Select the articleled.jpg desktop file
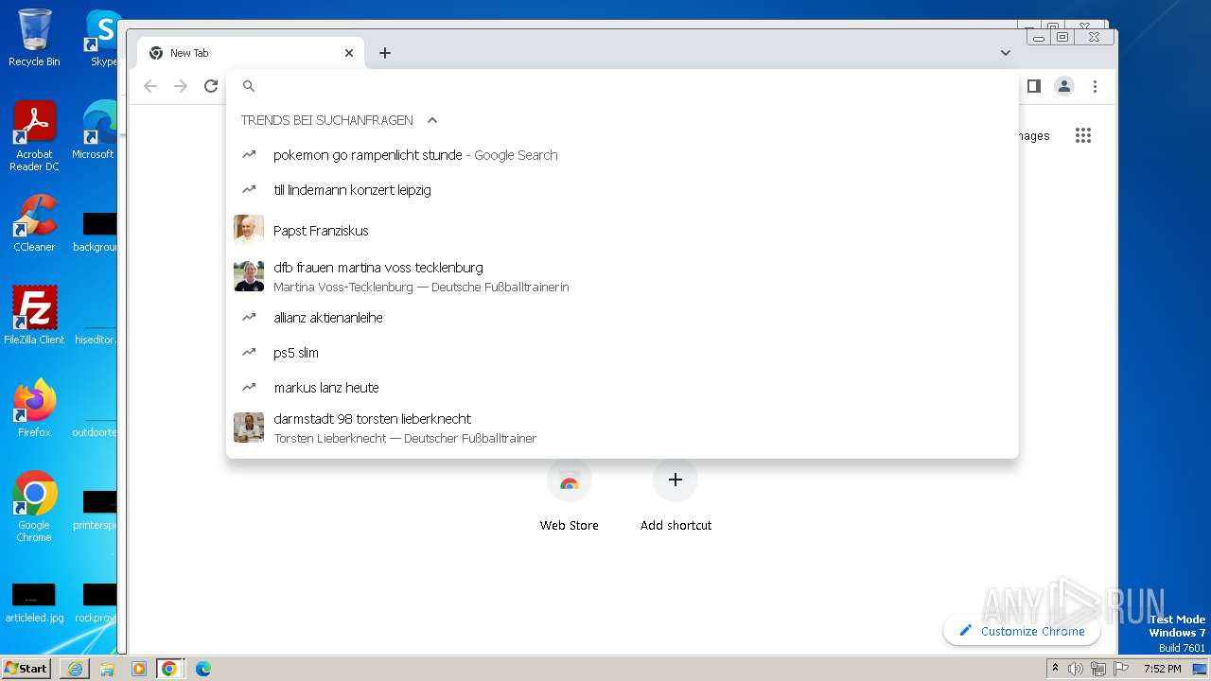Viewport: 1211px width, 681px height. (x=34, y=603)
